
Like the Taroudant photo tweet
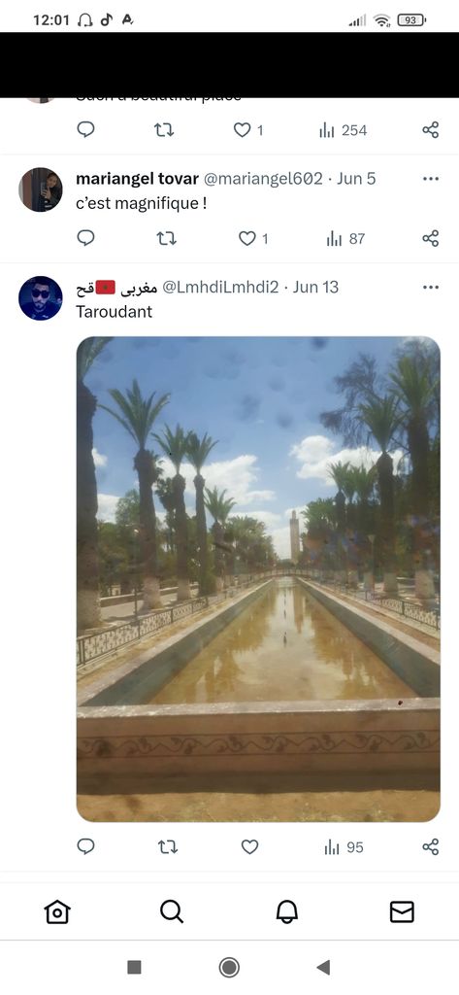point(249,847)
